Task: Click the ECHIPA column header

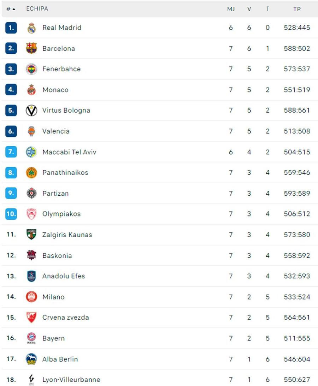Action: click(x=37, y=8)
